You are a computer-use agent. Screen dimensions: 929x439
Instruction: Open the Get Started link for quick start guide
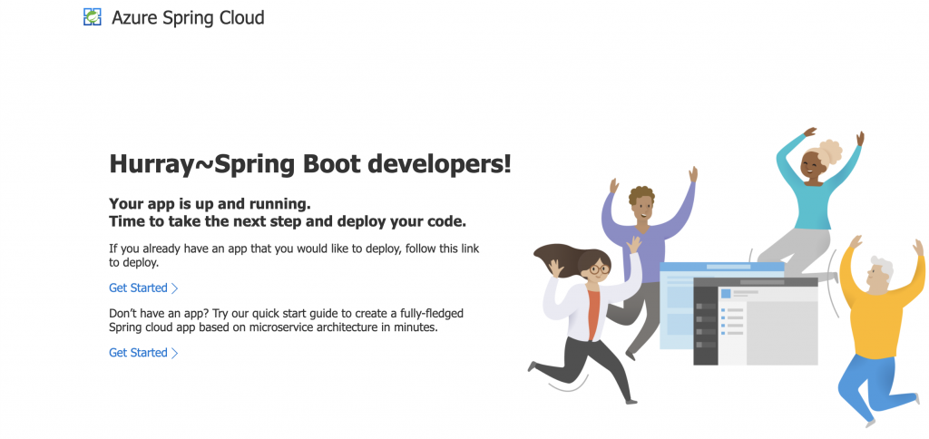pos(143,353)
